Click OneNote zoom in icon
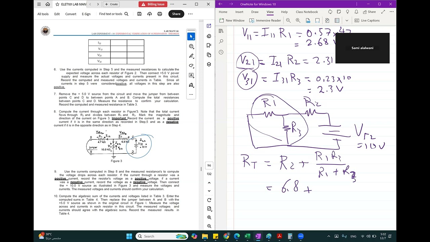This screenshot has height=242, width=430. tap(298, 21)
